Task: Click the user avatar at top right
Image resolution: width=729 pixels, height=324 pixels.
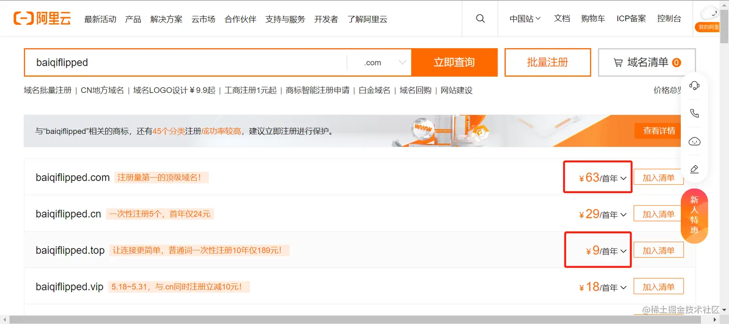Action: [x=709, y=13]
